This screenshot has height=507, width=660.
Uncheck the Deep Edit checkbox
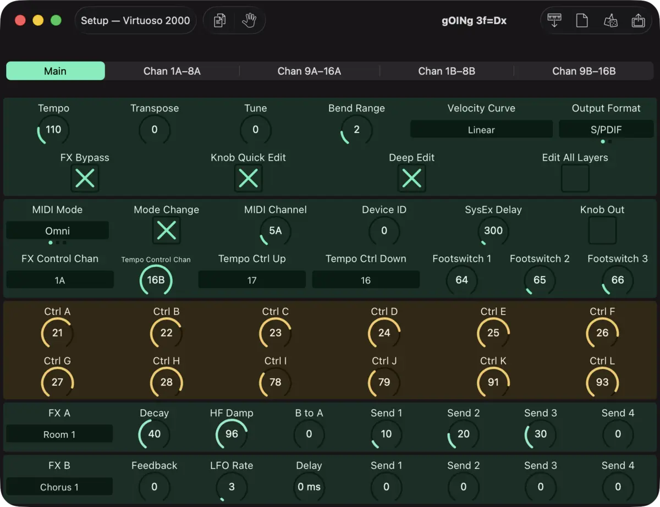412,178
